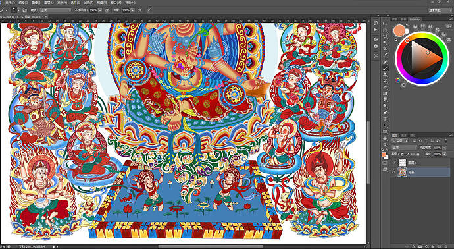454x249 pixels.
Task: Open the 文件(F) menu
Action: point(10,3)
